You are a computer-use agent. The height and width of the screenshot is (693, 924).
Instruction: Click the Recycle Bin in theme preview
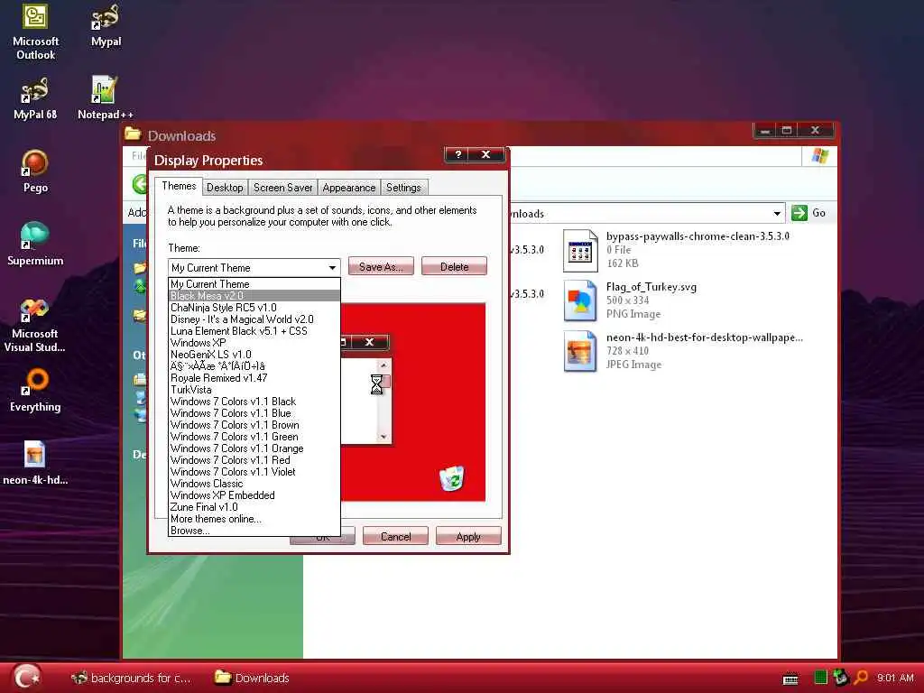coord(452,478)
